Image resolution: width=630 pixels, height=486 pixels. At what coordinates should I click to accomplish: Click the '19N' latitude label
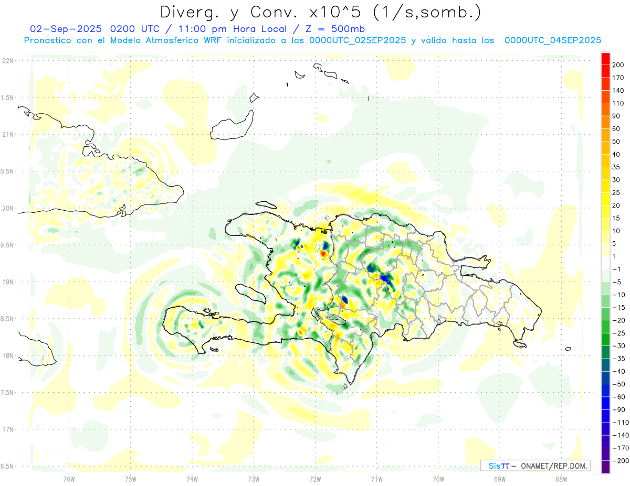(7, 282)
